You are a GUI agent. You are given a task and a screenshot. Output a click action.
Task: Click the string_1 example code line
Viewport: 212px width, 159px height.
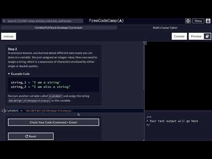click(x=36, y=83)
